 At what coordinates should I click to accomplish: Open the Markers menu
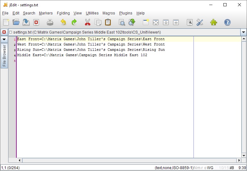pyautogui.click(x=46, y=13)
